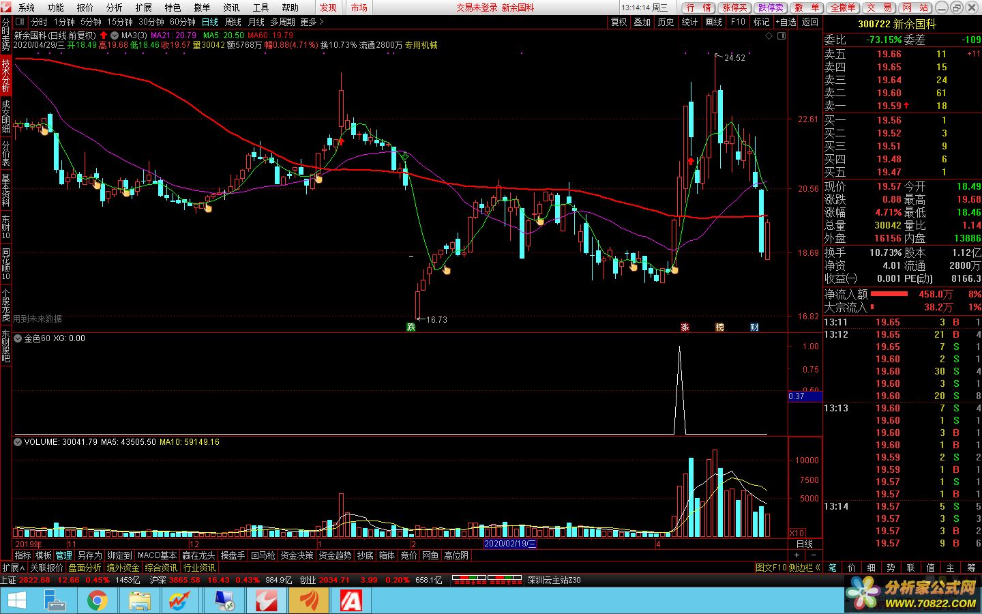Toggle 画线 drawing tools
The width and height of the screenshot is (982, 614).
[x=713, y=22]
